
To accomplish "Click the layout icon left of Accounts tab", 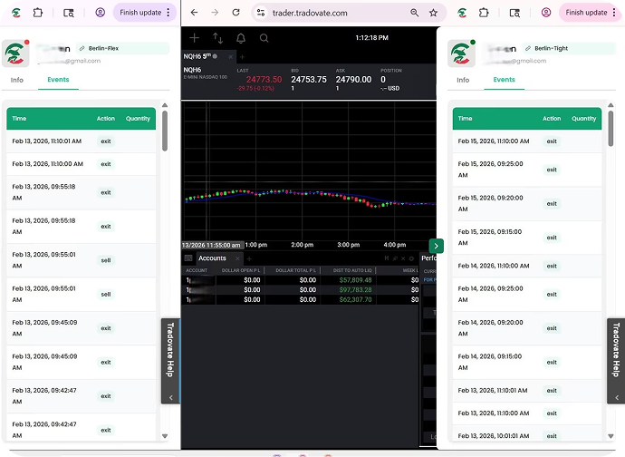I will 188,258.
